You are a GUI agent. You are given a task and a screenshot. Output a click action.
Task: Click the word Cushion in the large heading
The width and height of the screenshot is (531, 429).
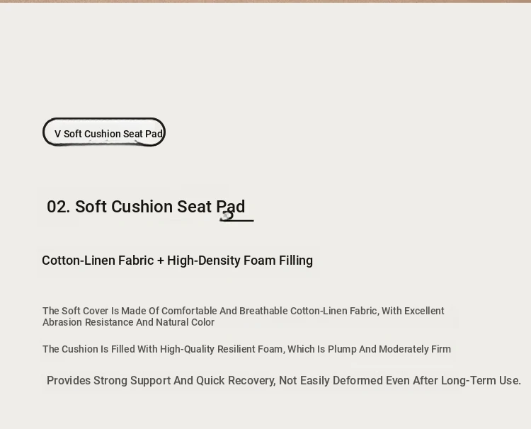(x=142, y=207)
